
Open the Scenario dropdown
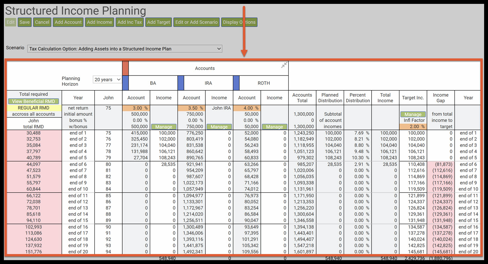coord(125,49)
